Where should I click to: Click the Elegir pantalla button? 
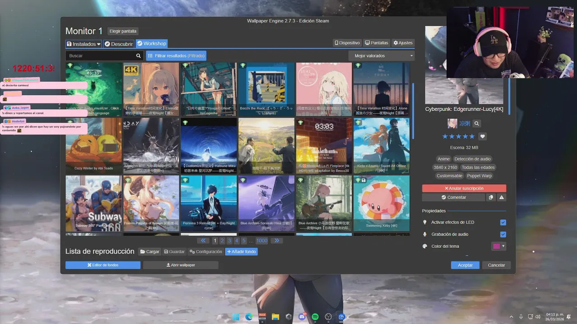tap(123, 31)
